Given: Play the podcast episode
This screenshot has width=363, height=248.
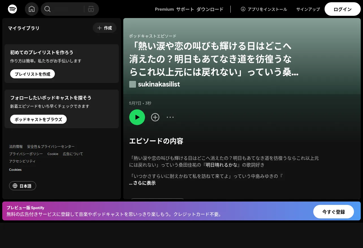Looking at the screenshot, I should coord(137,117).
